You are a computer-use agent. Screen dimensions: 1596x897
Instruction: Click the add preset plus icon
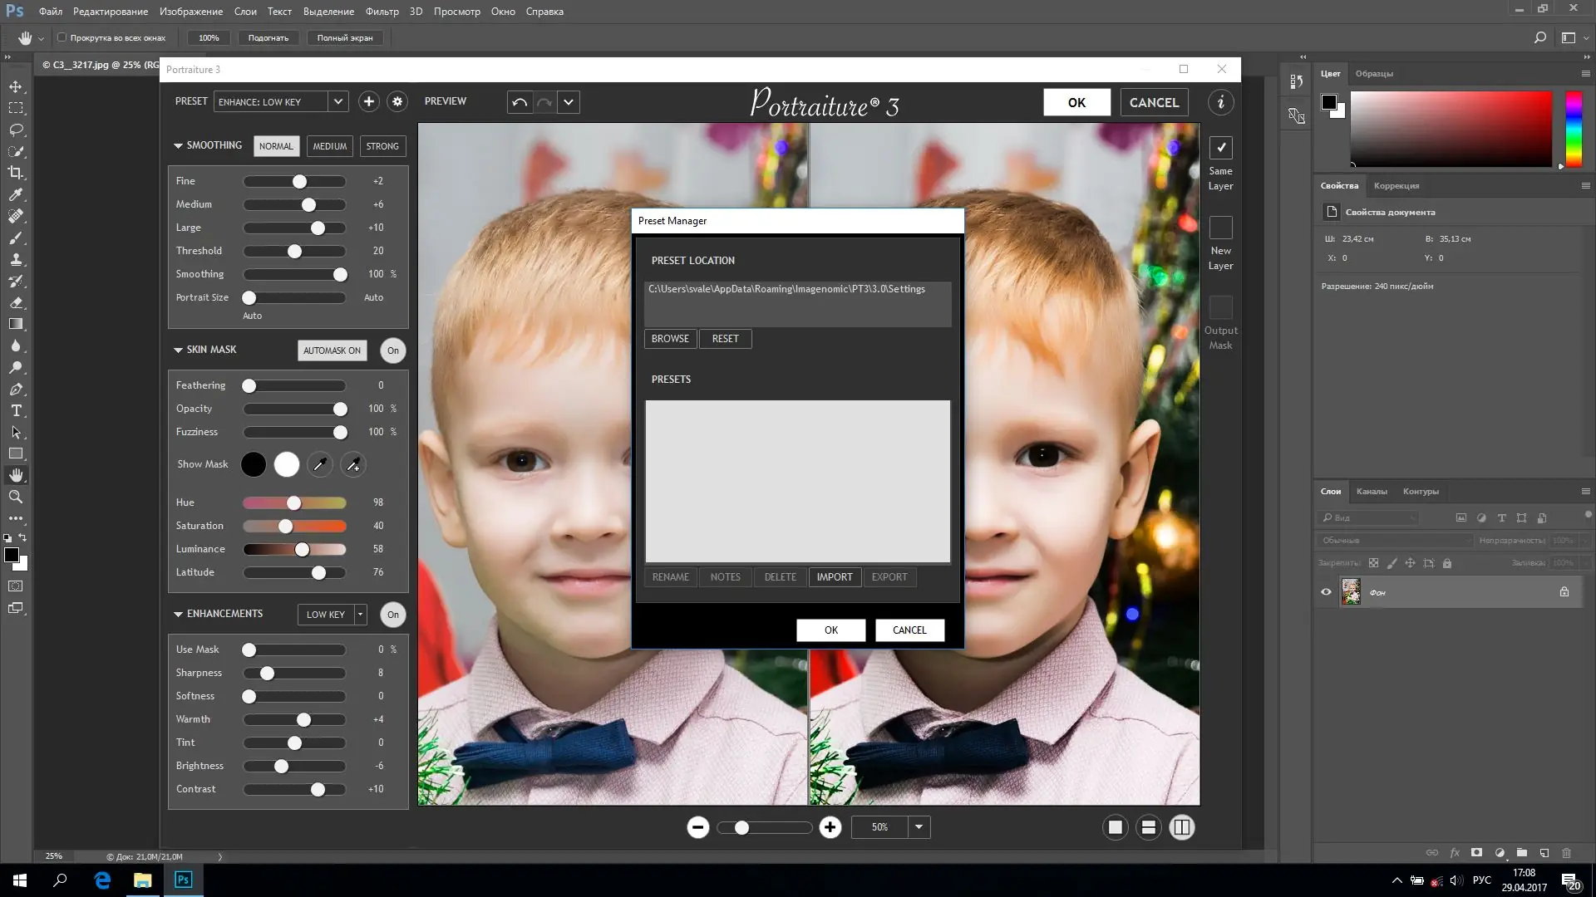point(368,101)
